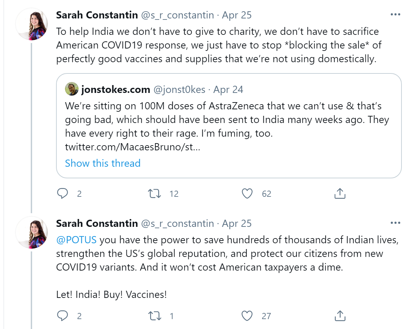Share the @POTUS tweet via share icon
Image resolution: width=409 pixels, height=329 pixels.
(x=339, y=316)
